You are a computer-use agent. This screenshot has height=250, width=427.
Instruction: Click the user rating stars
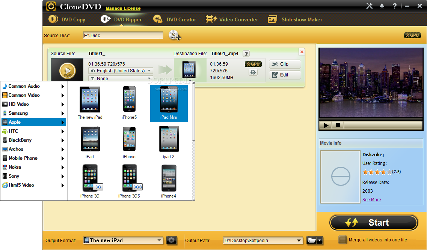[377, 172]
